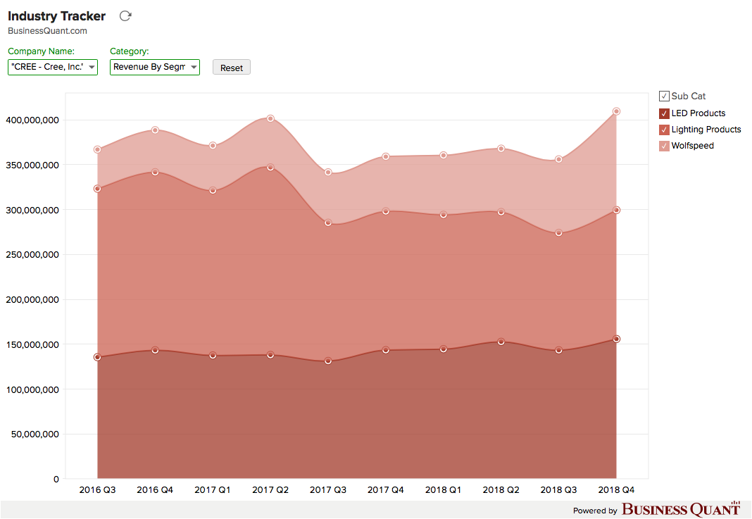Click the Wolfspeed data point at 2018 Q3
This screenshot has height=519, width=752.
tap(559, 159)
